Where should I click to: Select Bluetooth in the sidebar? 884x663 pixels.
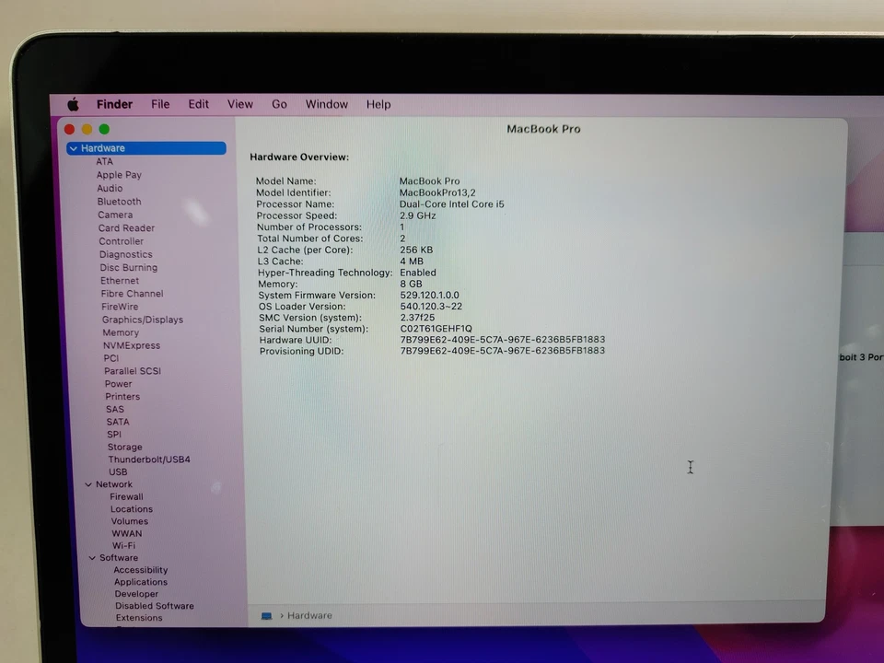pos(119,201)
